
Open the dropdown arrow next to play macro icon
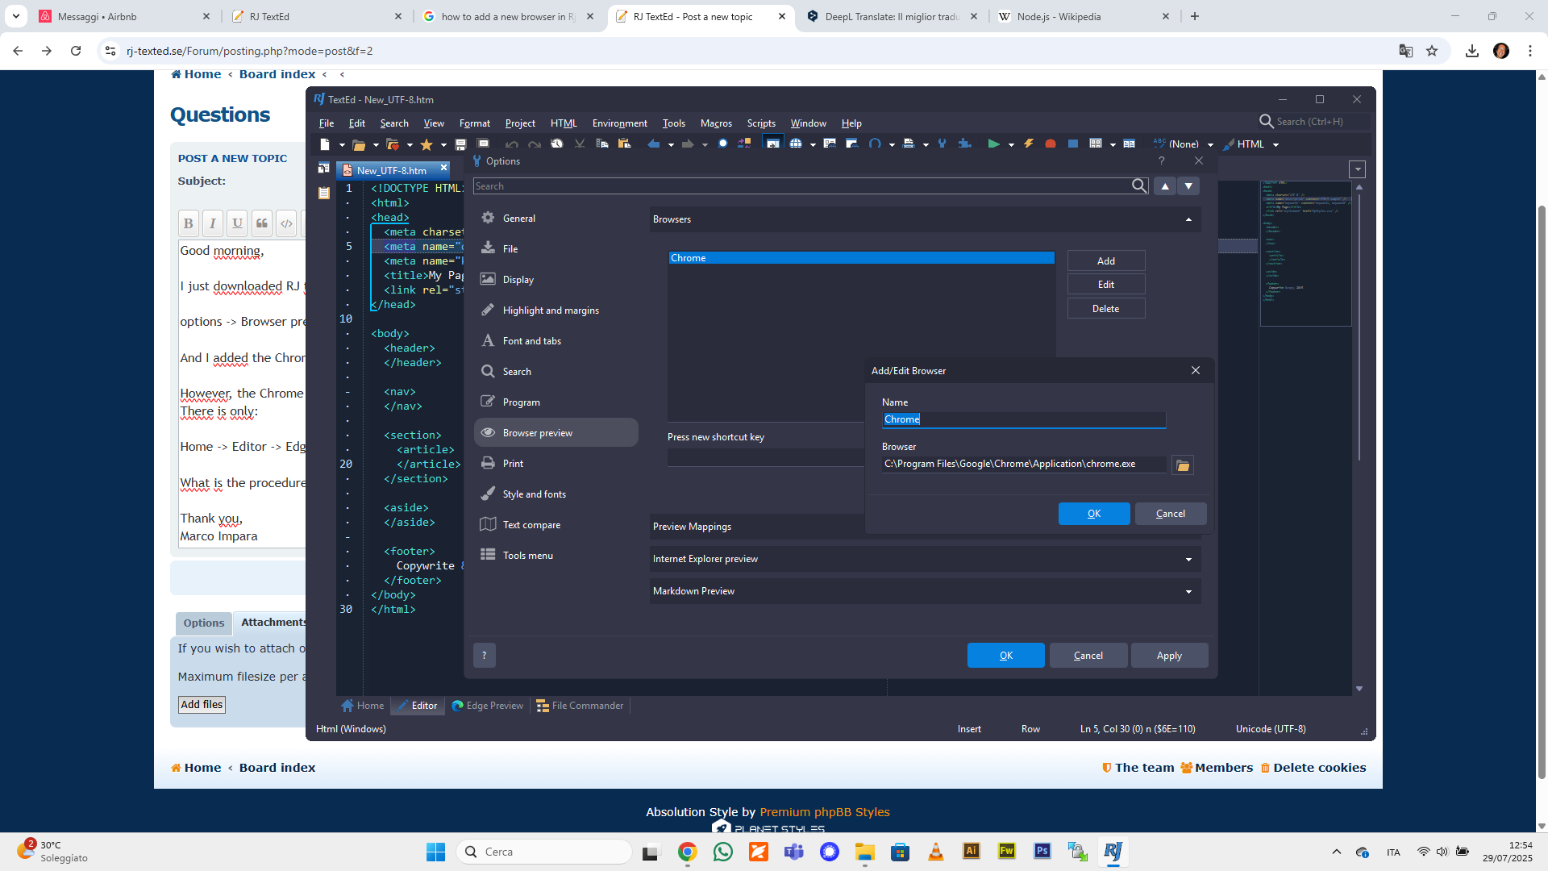[x=1011, y=145]
